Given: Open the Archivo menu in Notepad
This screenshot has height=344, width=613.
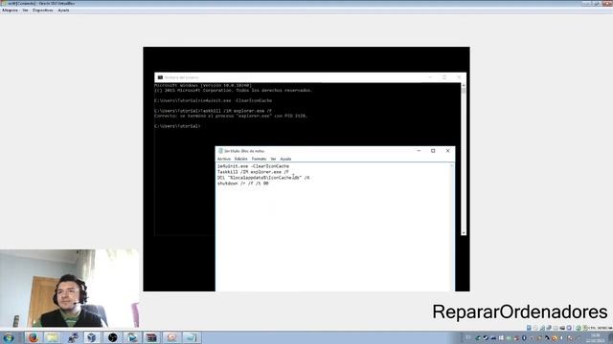Looking at the screenshot, I should (224, 159).
